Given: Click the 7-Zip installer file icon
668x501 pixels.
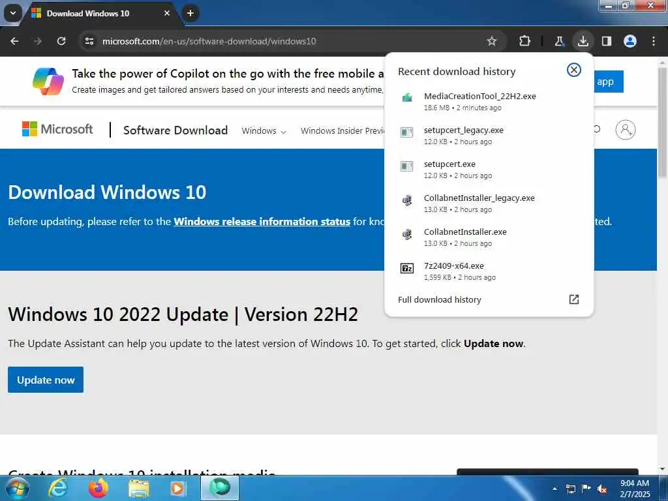Looking at the screenshot, I should coord(407,268).
